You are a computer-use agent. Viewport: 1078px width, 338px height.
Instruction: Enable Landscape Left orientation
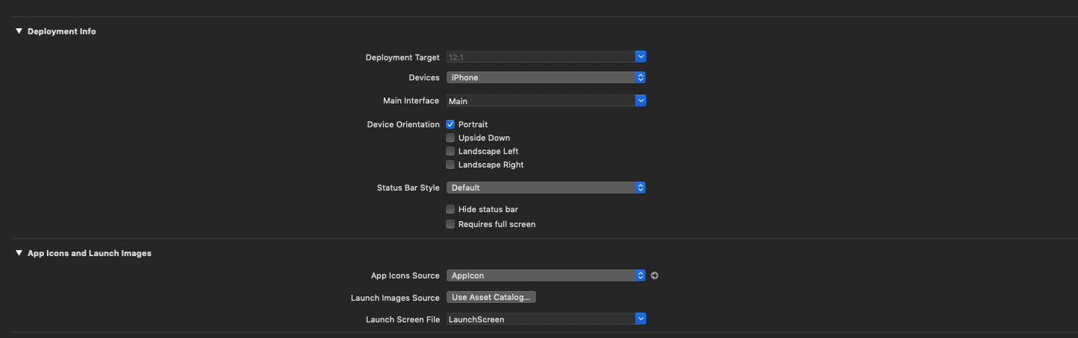click(x=450, y=151)
